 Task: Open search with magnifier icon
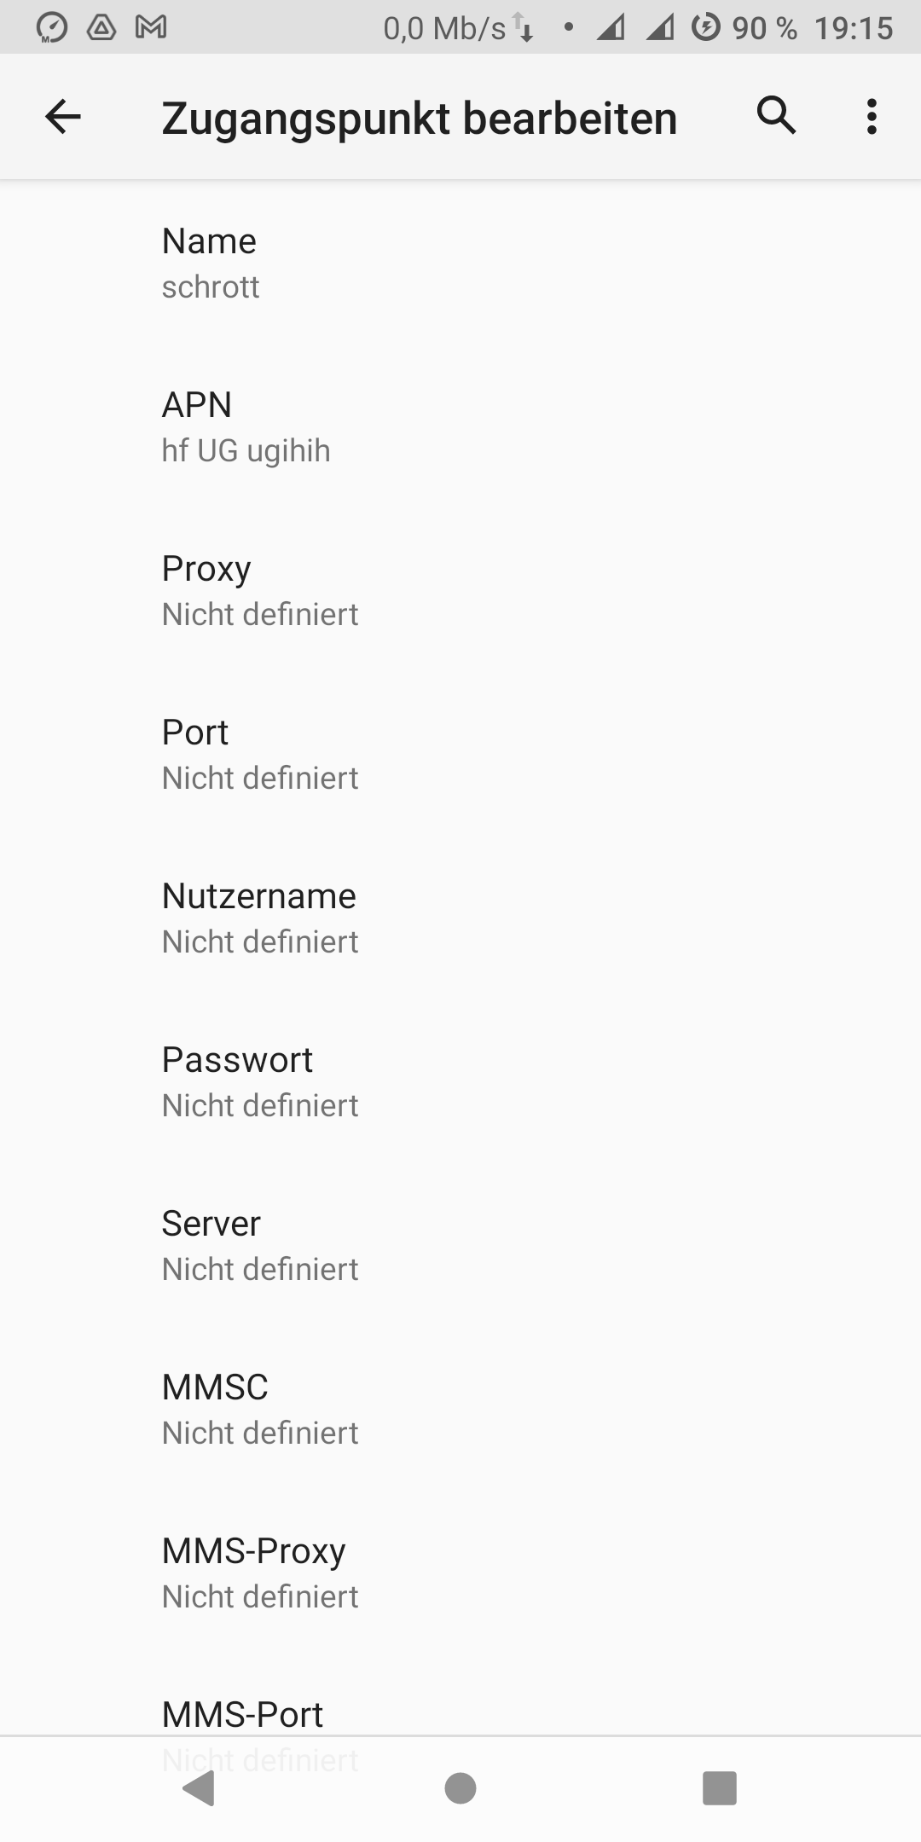[x=776, y=115]
